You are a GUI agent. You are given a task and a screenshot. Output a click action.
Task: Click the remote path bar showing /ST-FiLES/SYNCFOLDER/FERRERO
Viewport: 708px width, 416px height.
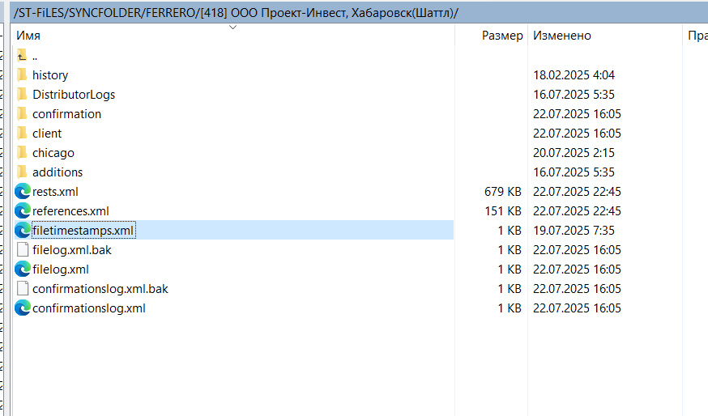click(x=359, y=13)
